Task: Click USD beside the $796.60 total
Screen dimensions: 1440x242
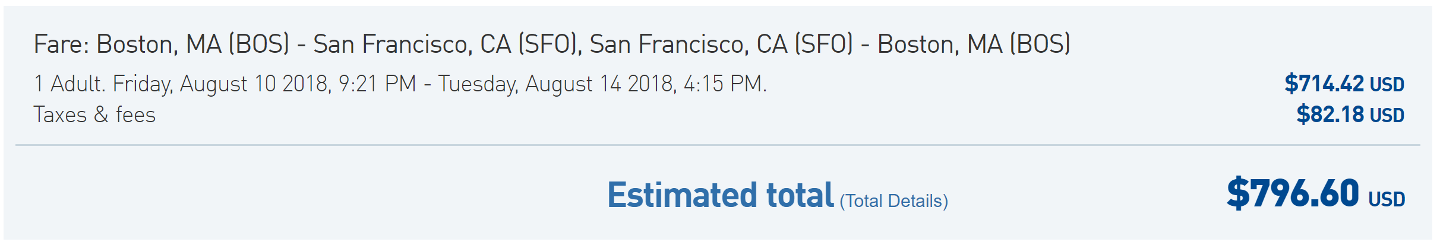Action: click(x=1387, y=199)
